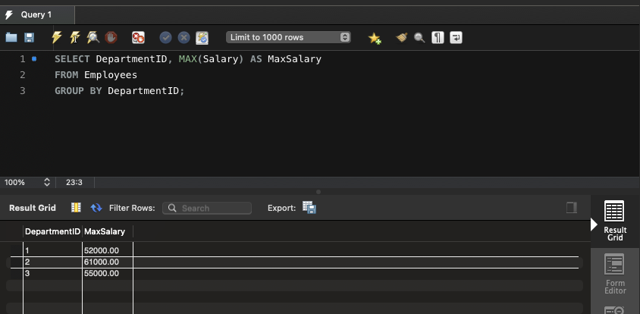Execute the query with the lightning bolt
The width and height of the screenshot is (640, 314).
pos(57,37)
